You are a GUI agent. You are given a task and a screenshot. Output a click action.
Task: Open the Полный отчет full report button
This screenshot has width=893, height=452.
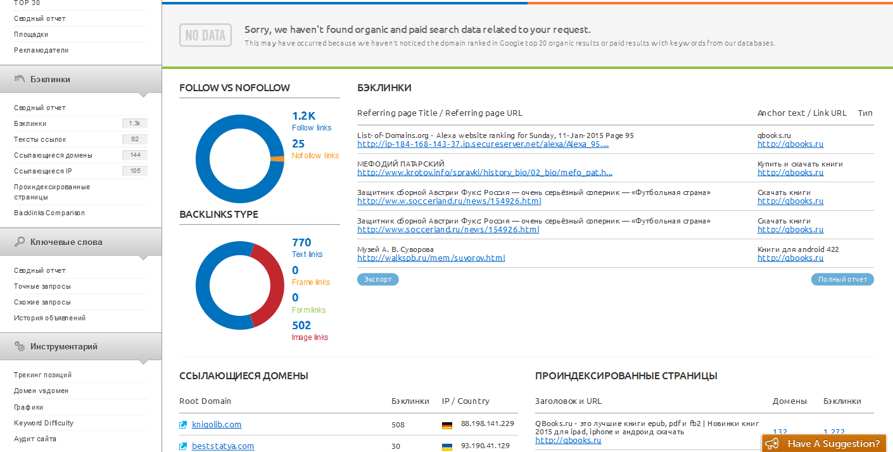842,279
